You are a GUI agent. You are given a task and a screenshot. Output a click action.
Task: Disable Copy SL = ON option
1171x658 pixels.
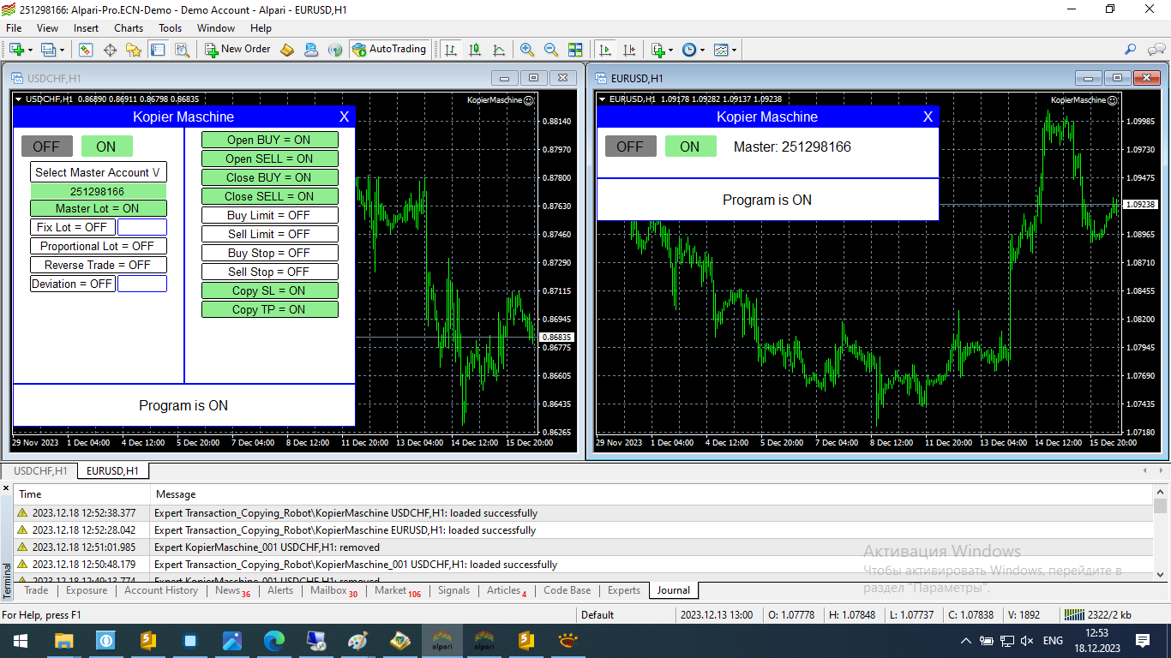pos(269,290)
